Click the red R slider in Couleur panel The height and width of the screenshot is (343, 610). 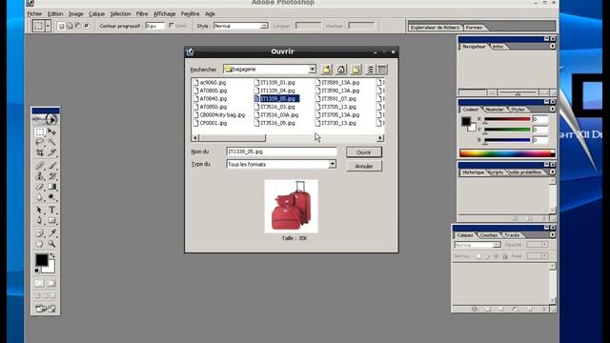(x=507, y=119)
